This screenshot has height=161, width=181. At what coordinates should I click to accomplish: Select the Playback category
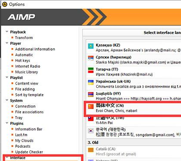pos(18,32)
